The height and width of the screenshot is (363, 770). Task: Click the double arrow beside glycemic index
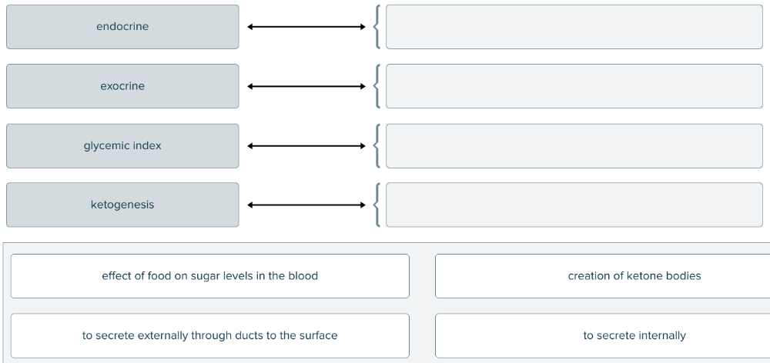pos(306,145)
